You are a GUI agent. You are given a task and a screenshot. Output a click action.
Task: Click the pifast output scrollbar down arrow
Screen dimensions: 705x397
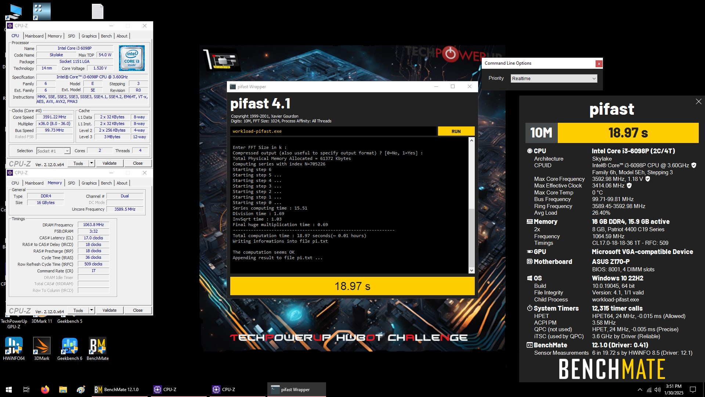tap(471, 271)
